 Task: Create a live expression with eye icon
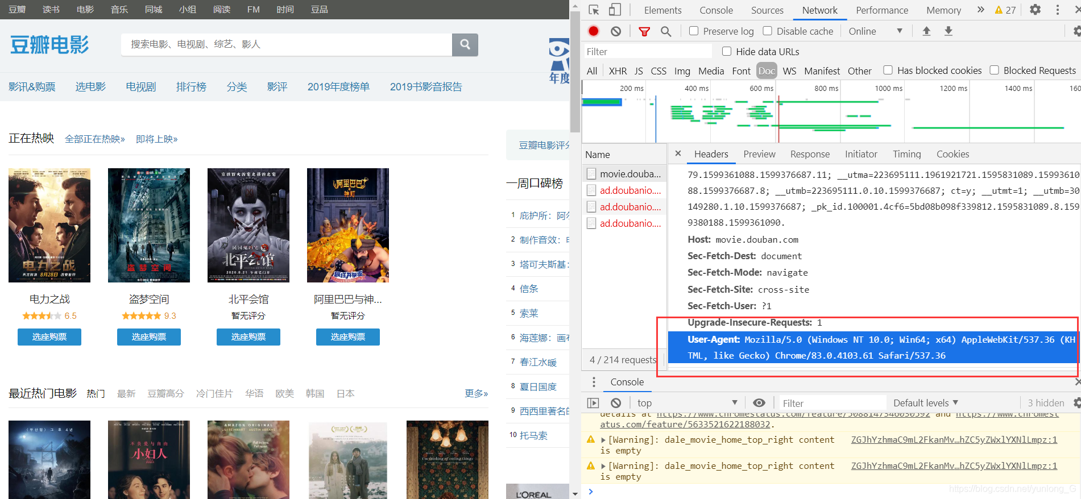tap(759, 403)
